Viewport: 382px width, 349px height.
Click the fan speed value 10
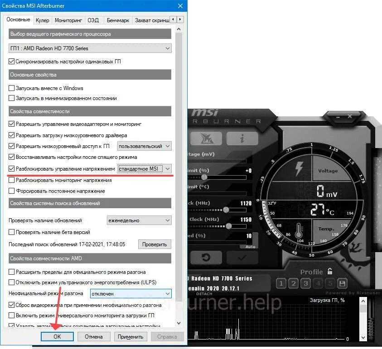[x=249, y=236]
